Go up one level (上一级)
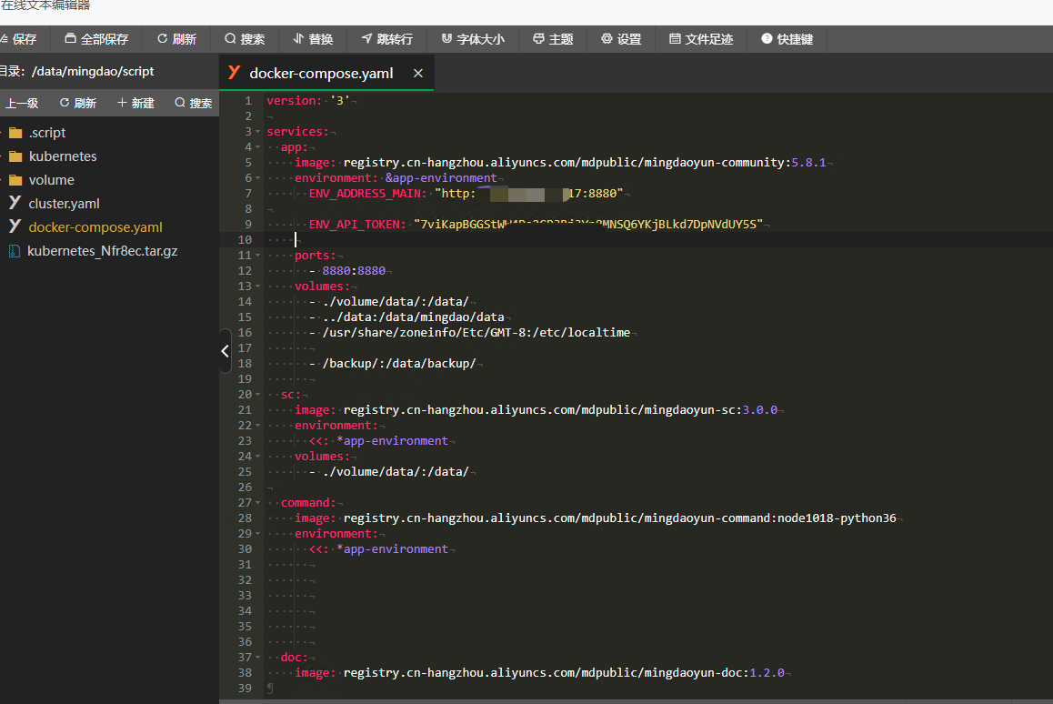This screenshot has width=1053, height=704. pos(20,103)
